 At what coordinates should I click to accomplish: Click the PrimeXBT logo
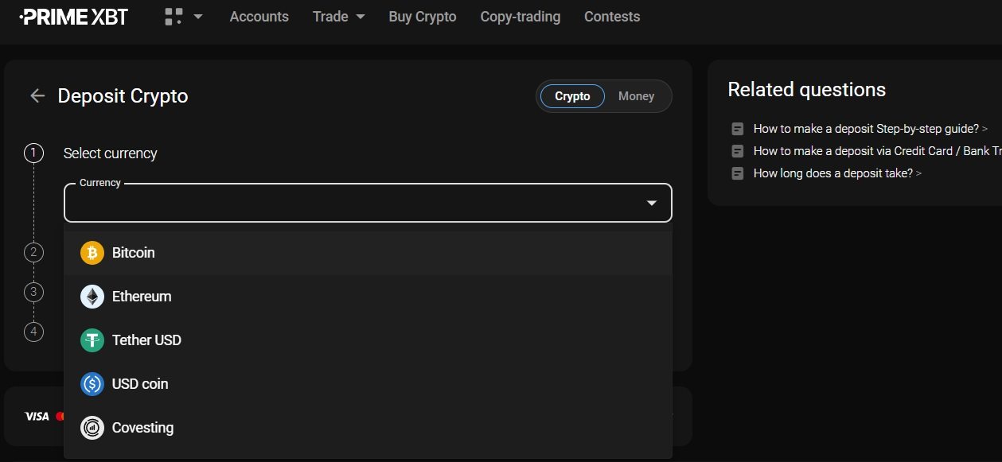pos(73,17)
